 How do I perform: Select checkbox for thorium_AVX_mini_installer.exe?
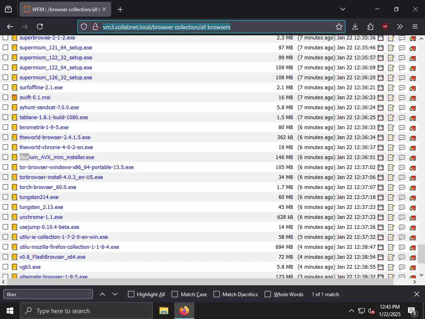click(x=5, y=157)
